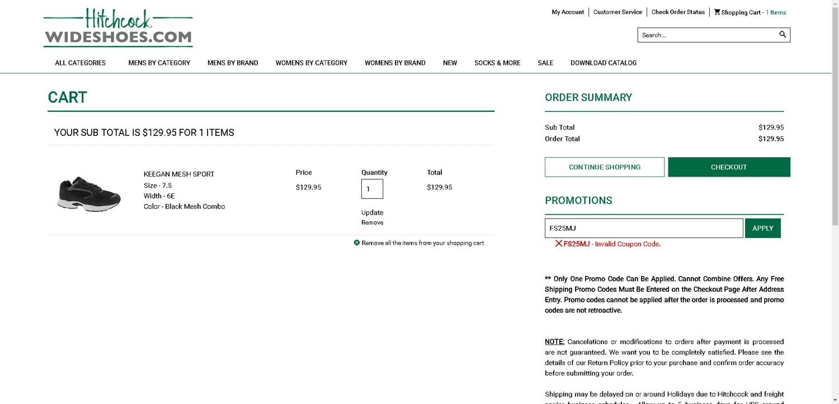Click the underlined NOTE: label
This screenshot has height=404, width=839.
tap(555, 341)
